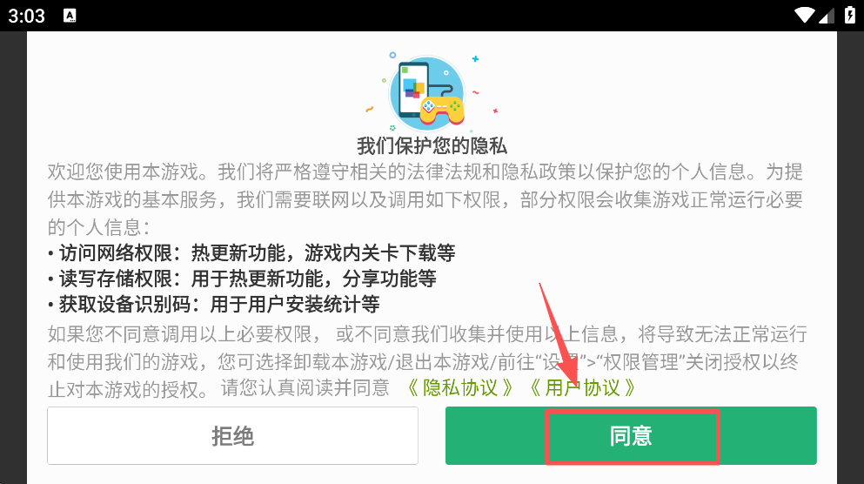Tap the battery charging status icon
This screenshot has height=484, width=864.
coord(850,15)
